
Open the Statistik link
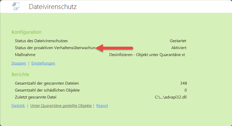(18, 106)
